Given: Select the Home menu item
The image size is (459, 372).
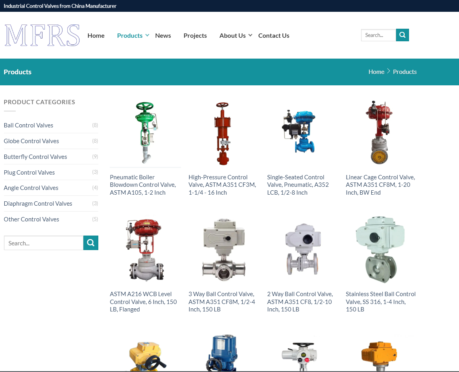Looking at the screenshot, I should 96,35.
